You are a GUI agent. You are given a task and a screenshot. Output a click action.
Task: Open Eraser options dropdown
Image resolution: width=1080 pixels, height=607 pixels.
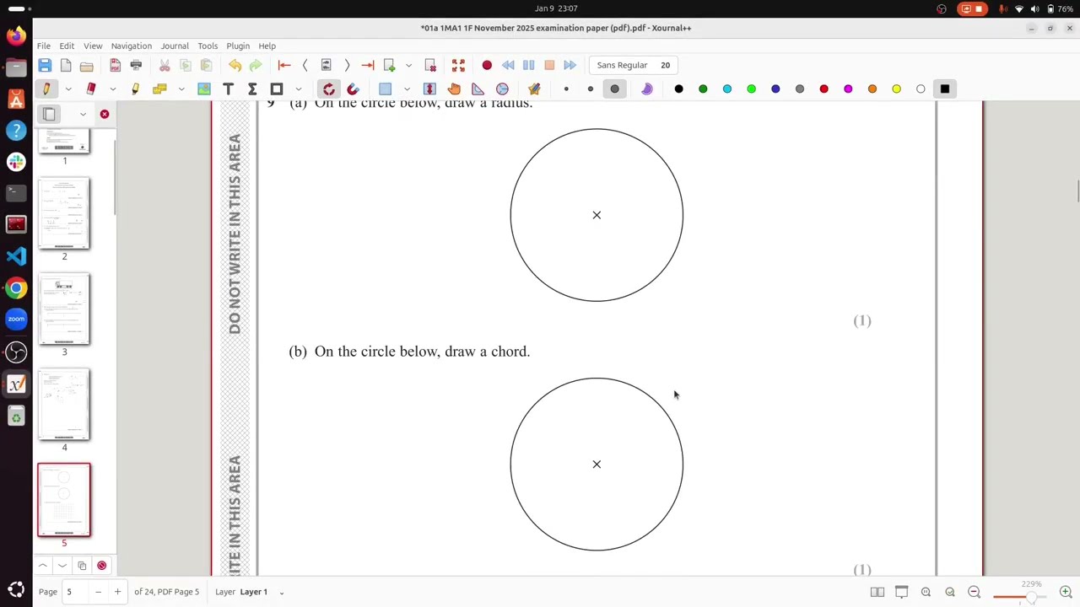112,89
